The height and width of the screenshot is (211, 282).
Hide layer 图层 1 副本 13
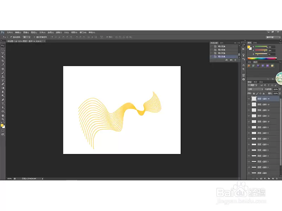point(249,104)
